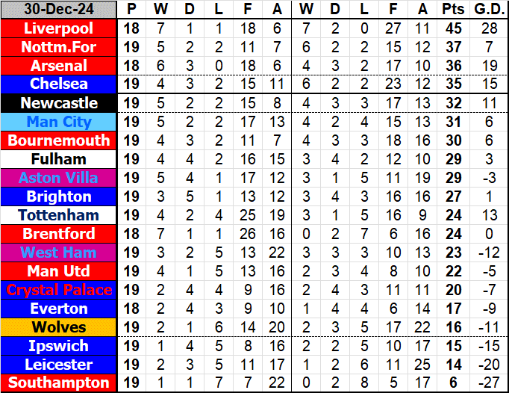Click the 30-Dec-24 date cell
Screen dimensions: 509x393
coord(59,10)
